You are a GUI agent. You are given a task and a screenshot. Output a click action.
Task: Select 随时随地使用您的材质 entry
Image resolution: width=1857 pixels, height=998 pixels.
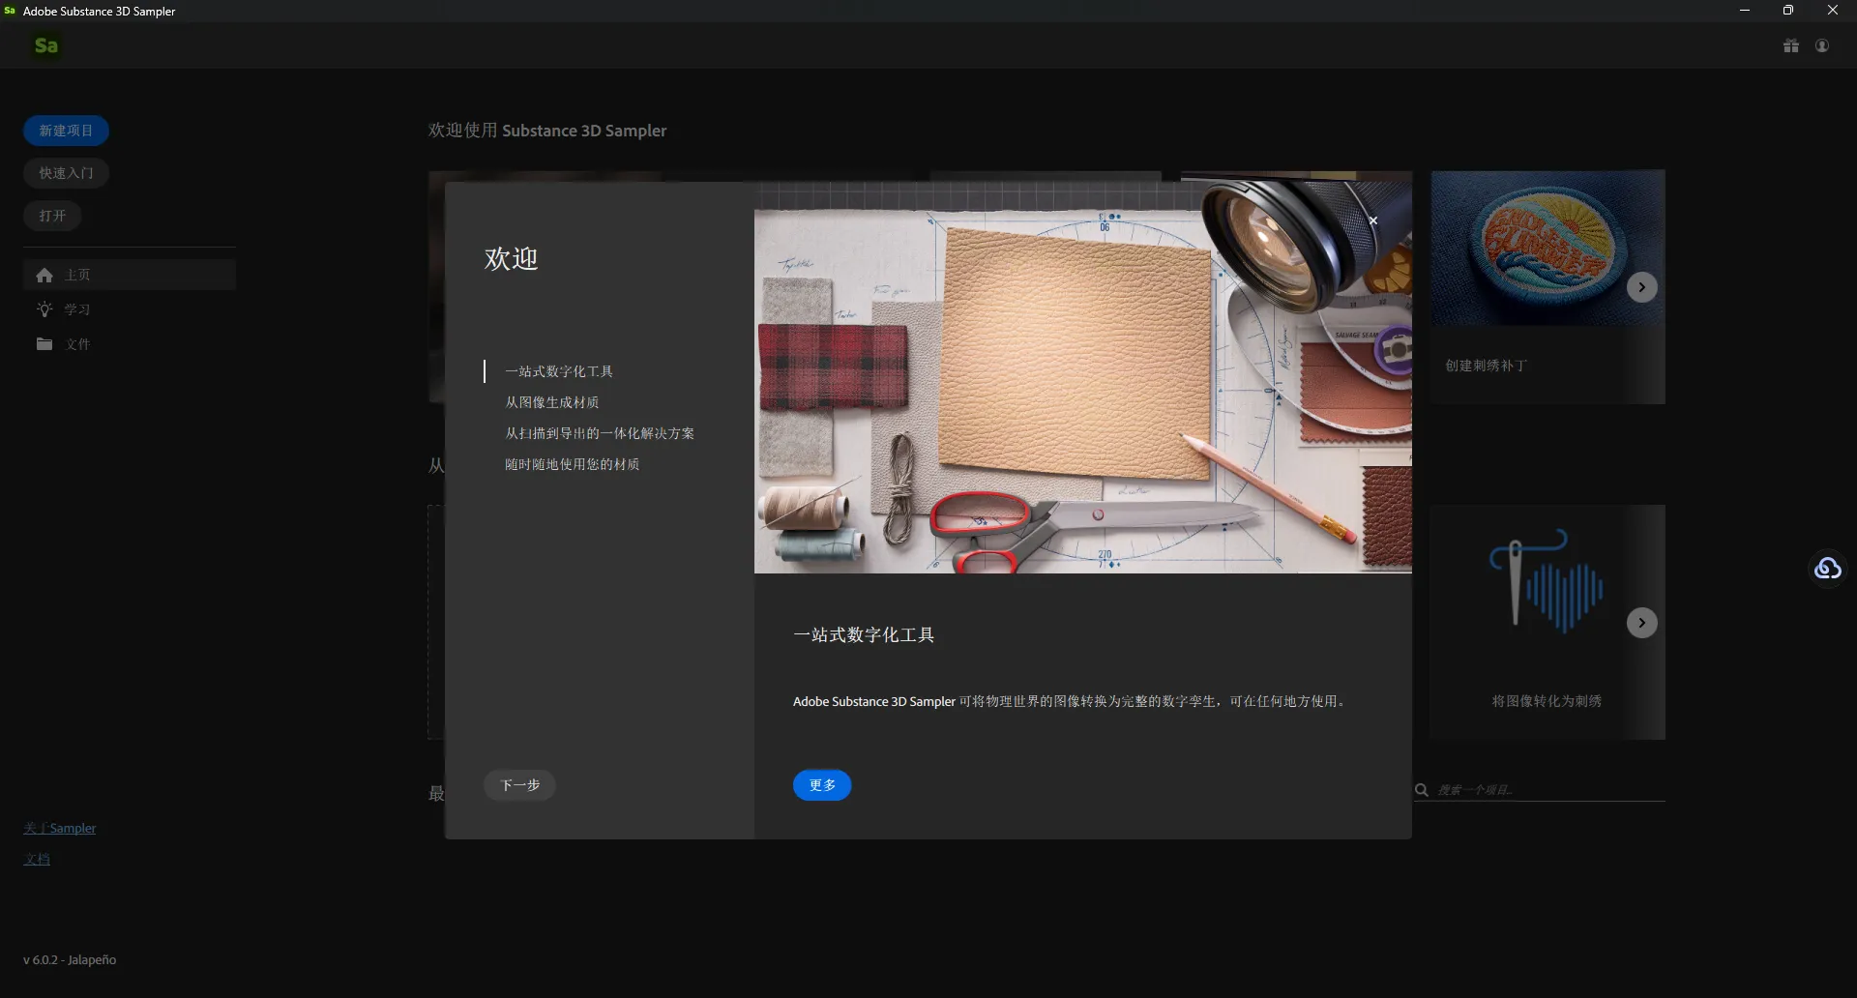(573, 464)
